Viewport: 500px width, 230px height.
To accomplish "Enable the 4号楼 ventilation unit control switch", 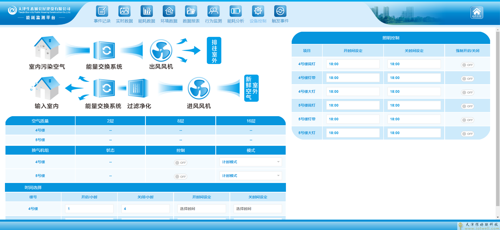I will click(x=180, y=163).
